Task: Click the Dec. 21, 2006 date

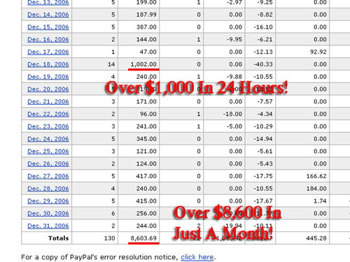Action: click(48, 101)
